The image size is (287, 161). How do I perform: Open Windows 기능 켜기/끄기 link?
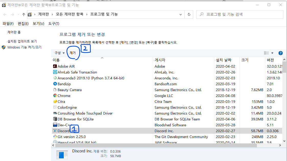click(24, 47)
